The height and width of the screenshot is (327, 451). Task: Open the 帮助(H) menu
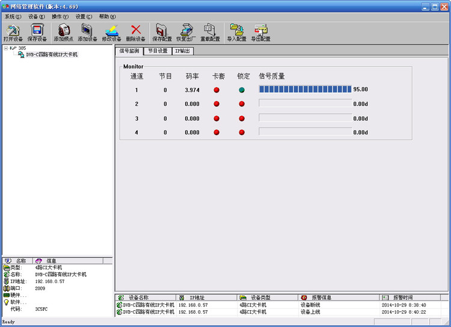(107, 17)
